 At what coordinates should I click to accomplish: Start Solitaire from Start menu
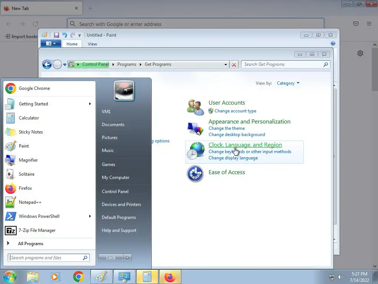[50, 174]
